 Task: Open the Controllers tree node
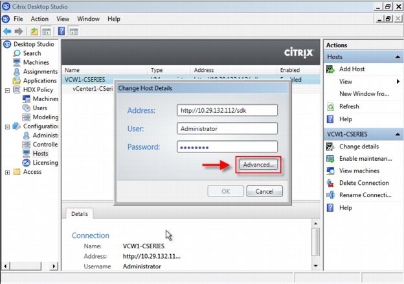pyautogui.click(x=45, y=145)
